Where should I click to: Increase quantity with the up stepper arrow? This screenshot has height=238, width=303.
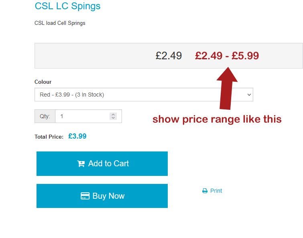(x=113, y=114)
